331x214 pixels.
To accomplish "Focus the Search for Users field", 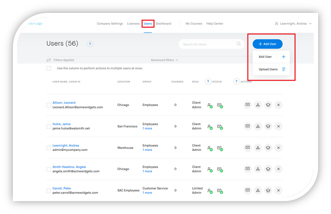I will (211, 44).
